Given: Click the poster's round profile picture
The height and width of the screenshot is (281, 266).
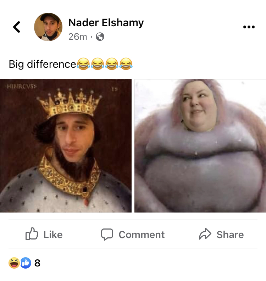Looking at the screenshot, I should pyautogui.click(x=48, y=27).
